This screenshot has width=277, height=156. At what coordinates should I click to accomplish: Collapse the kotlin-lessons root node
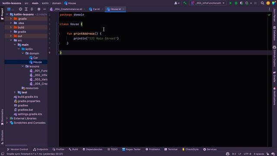[x=7, y=14]
